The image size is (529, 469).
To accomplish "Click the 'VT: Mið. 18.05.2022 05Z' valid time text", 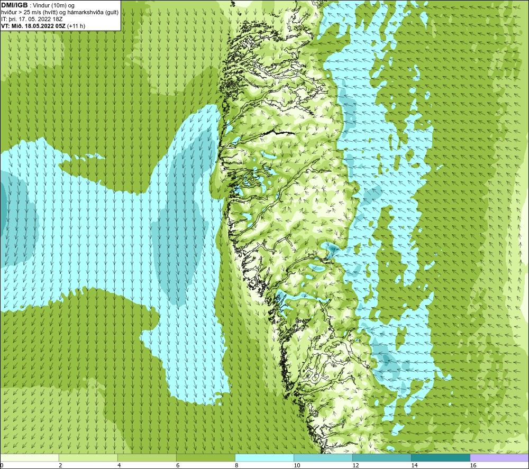I will coord(33,26).
